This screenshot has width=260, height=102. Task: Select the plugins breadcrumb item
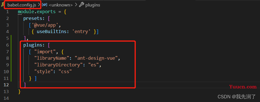tap(93, 5)
